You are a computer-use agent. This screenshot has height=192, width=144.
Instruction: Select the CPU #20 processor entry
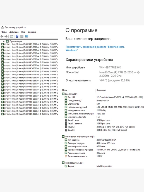(x=30, y=102)
